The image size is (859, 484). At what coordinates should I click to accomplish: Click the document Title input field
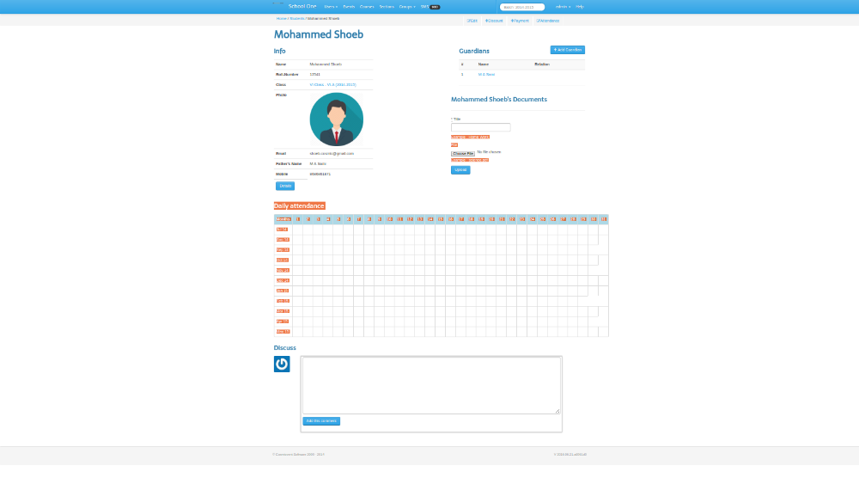480,127
